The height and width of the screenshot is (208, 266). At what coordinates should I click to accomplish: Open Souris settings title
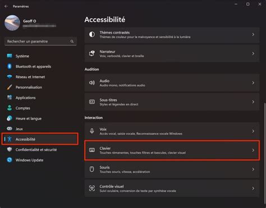[x=104, y=168]
